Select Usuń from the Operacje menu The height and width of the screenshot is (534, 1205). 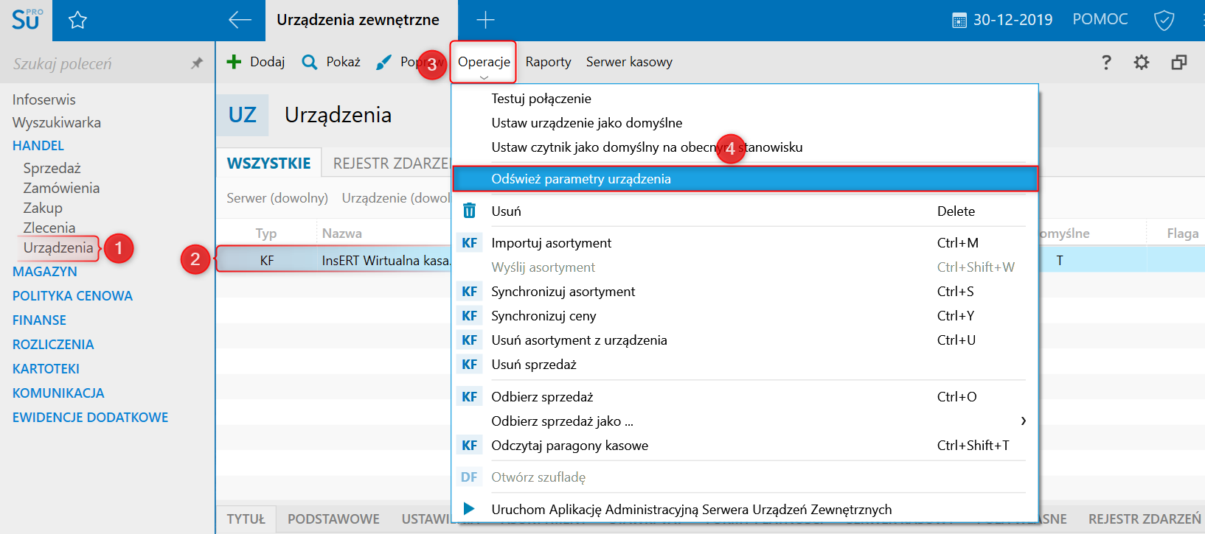click(x=745, y=211)
